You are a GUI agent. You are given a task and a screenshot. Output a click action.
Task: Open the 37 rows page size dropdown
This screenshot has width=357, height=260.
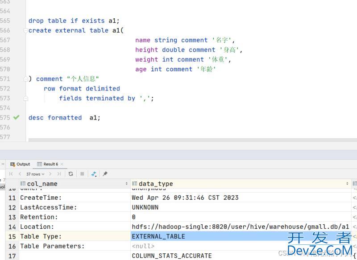[x=35, y=174]
